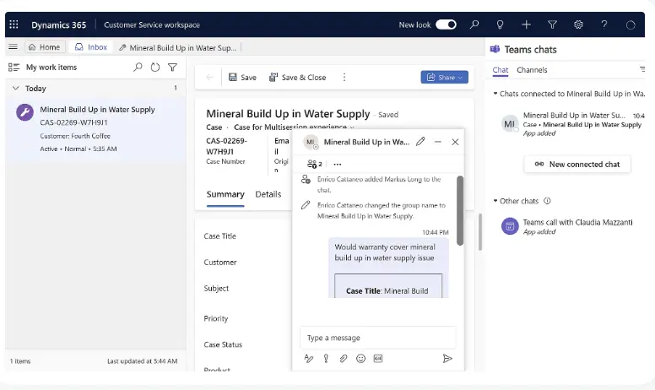Open more chat options ellipsis
Image resolution: width=655 pixels, height=390 pixels.
click(338, 164)
